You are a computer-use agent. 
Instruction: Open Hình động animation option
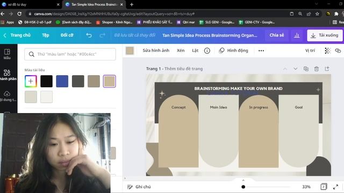coord(234,50)
